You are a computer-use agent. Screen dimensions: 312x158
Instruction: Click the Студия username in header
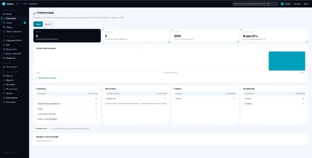[x=287, y=4]
